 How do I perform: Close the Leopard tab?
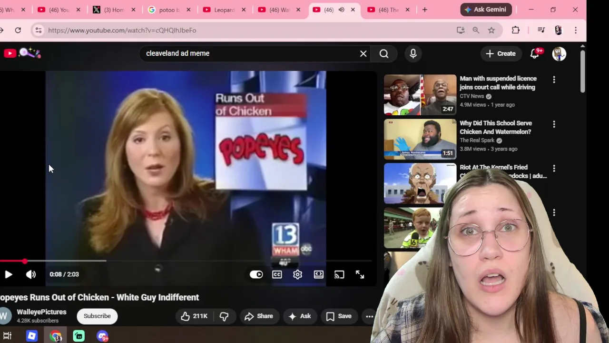pyautogui.click(x=243, y=10)
